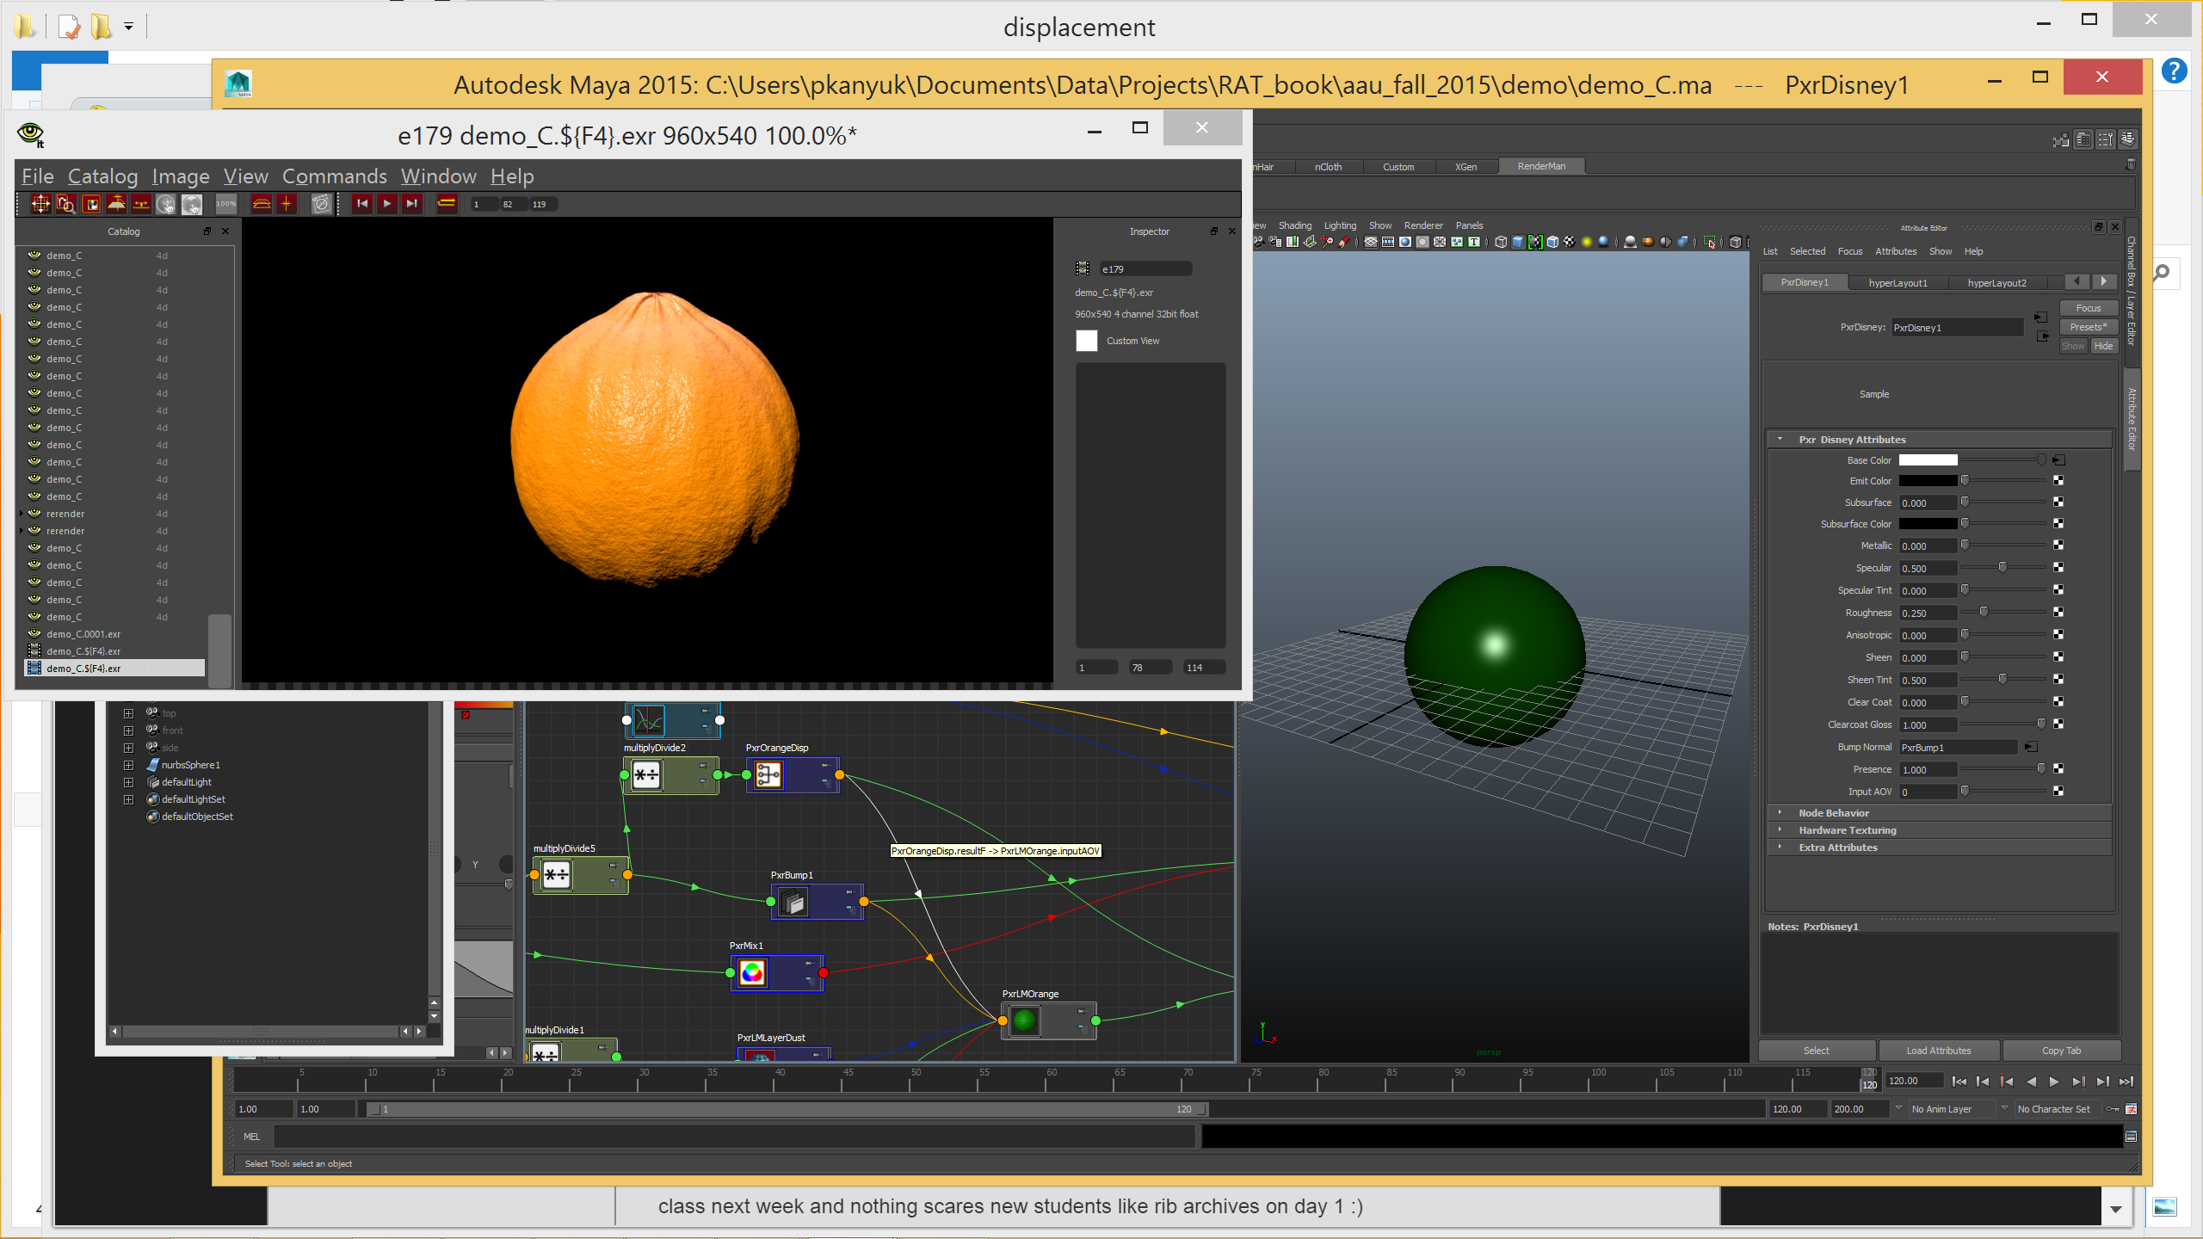Image resolution: width=2203 pixels, height=1239 pixels.
Task: Expand the Hardware Texturing section
Action: 1780,829
